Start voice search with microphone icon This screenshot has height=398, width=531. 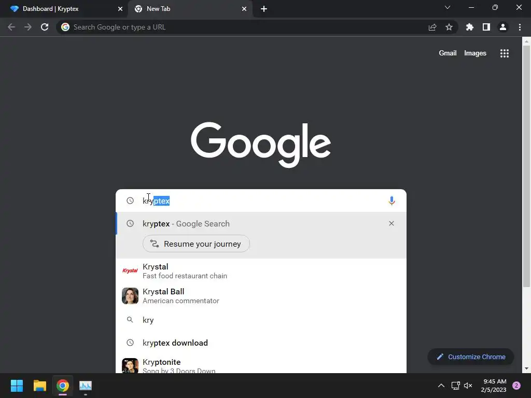pos(392,201)
